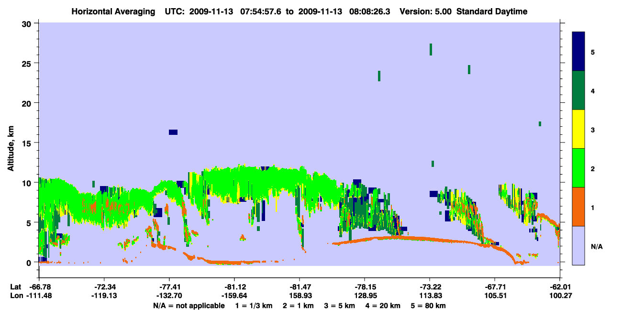
Task: Click the latitude value -66.78
Action: pyautogui.click(x=39, y=287)
